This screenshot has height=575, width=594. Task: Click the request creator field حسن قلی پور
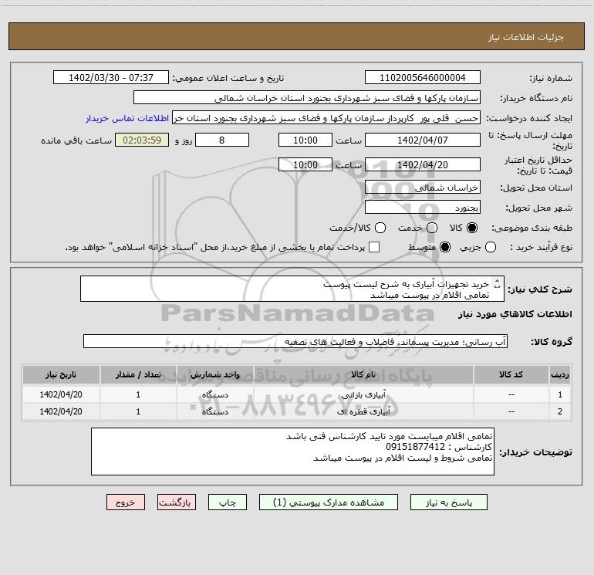(326, 117)
